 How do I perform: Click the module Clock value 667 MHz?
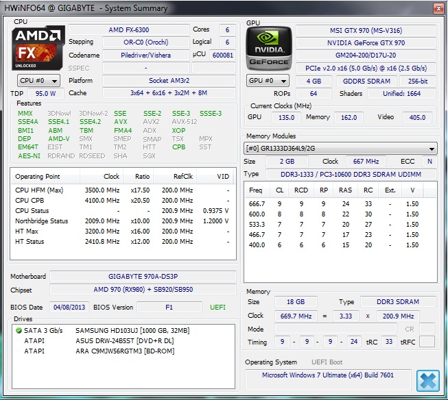[x=366, y=161]
